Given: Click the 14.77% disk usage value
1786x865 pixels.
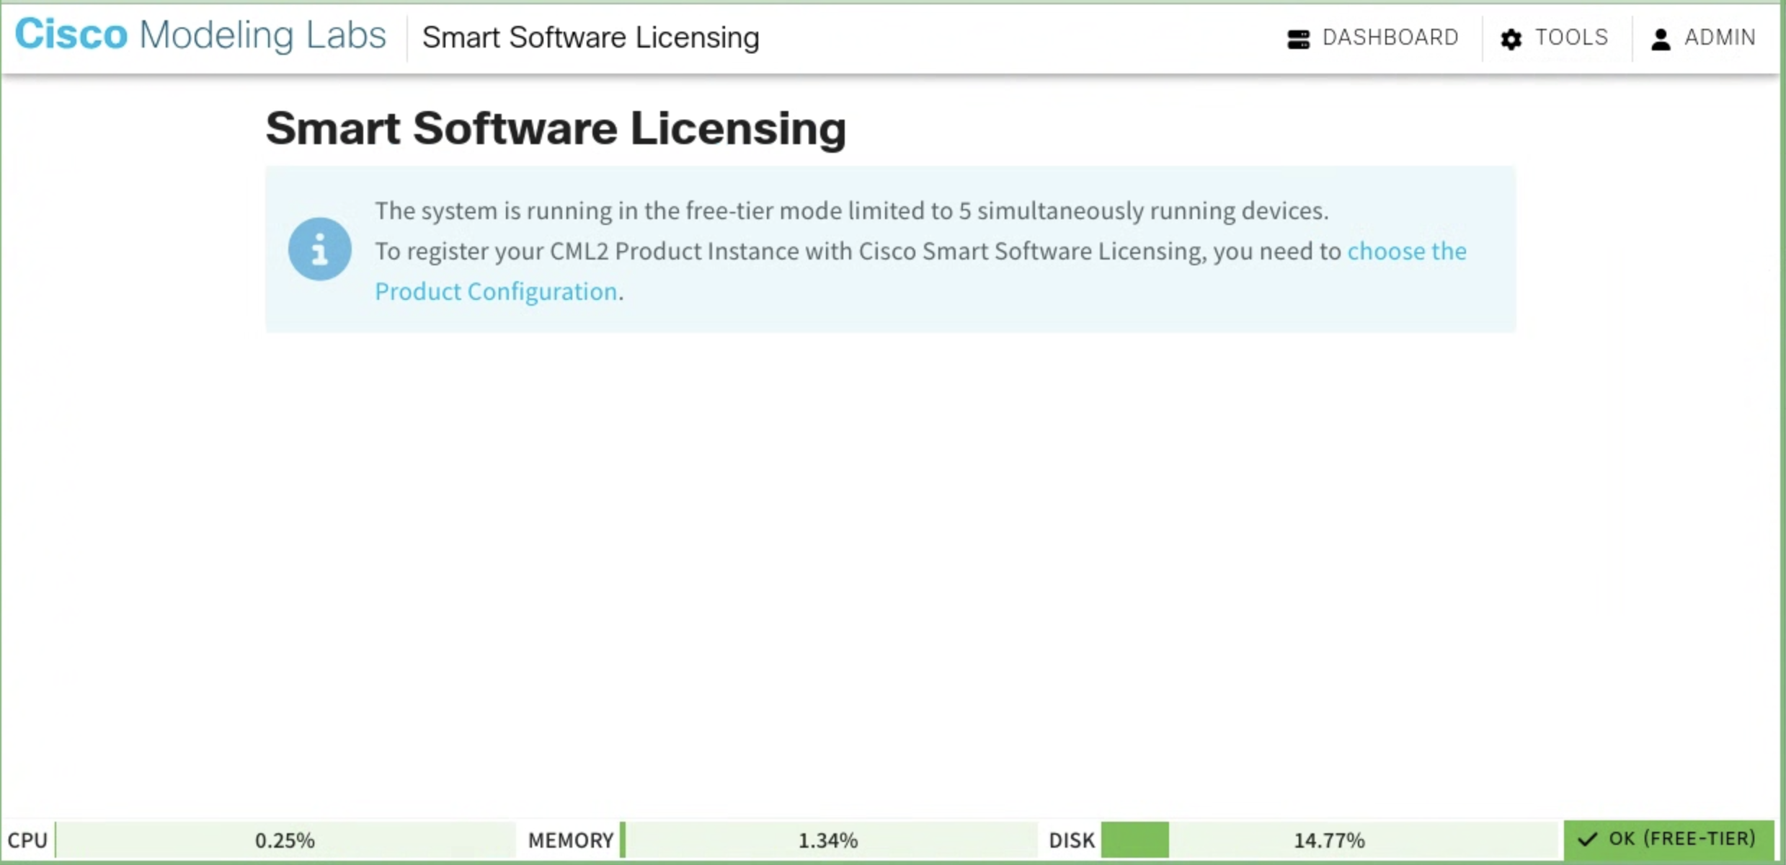Looking at the screenshot, I should coord(1328,840).
